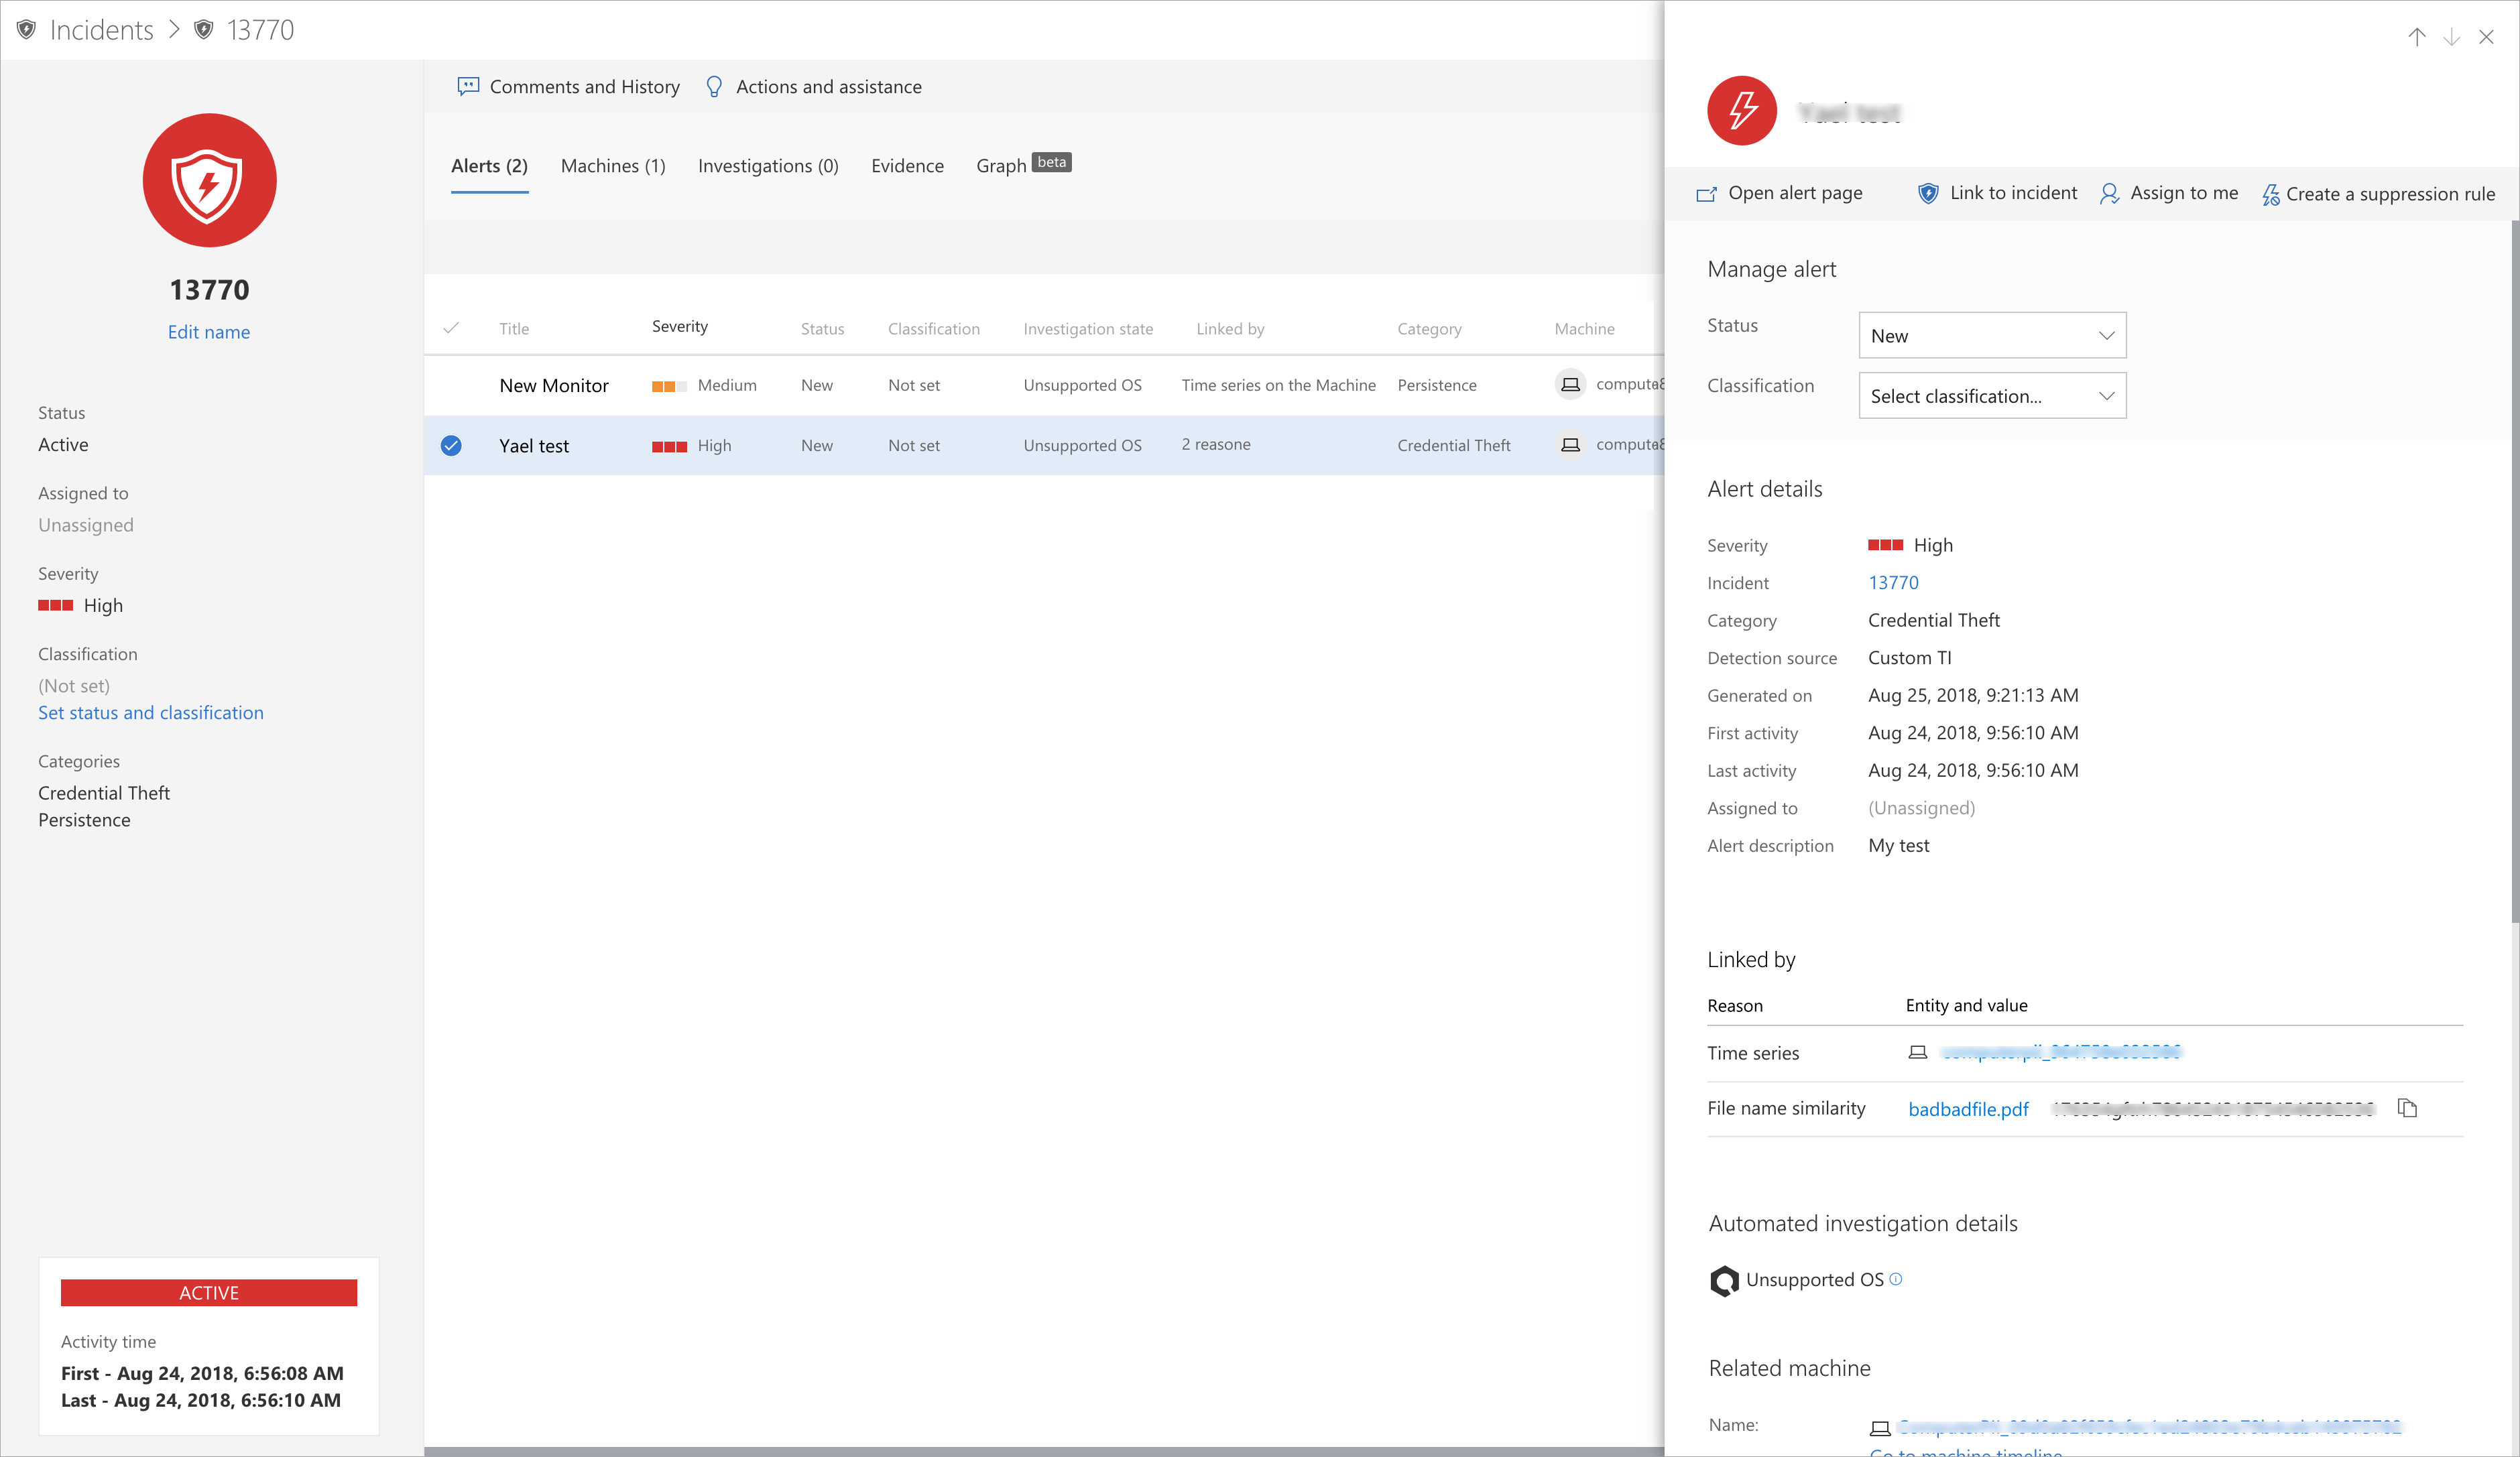Select the New Monitor alert row
2520x1457 pixels.
[553, 386]
